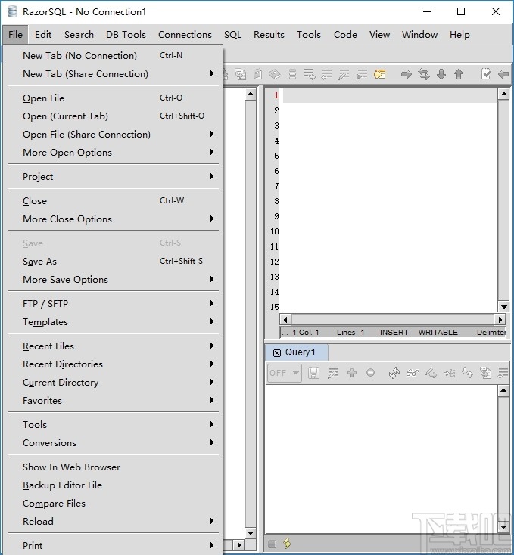Close the Query1 tab with its X box
Viewport: 514px width, 555px height.
point(277,353)
